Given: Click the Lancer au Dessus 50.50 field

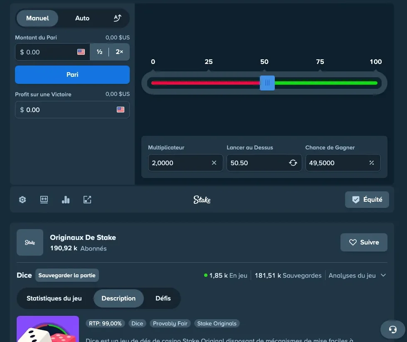Looking at the screenshot, I should point(264,163).
